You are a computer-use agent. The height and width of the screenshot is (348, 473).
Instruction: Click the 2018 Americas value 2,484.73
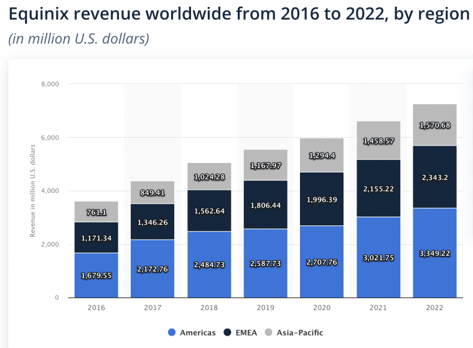pyautogui.click(x=209, y=265)
